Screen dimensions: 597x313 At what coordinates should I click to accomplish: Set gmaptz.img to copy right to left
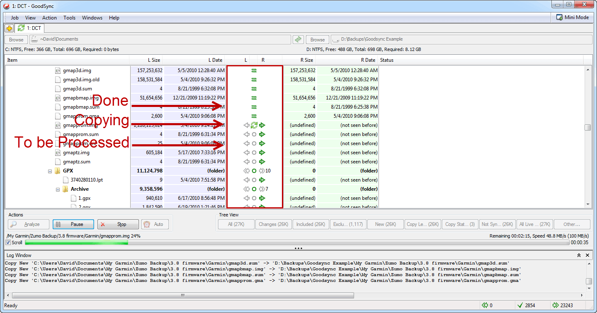246,153
